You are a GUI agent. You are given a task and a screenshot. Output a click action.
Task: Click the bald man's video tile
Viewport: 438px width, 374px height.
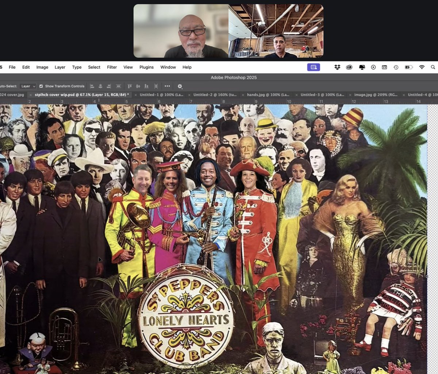point(181,31)
